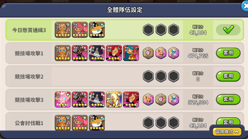The width and height of the screenshot is (248, 139).
Task: Toggle green checkmark for 今日懸賞通緝3 team
Action: point(228,30)
